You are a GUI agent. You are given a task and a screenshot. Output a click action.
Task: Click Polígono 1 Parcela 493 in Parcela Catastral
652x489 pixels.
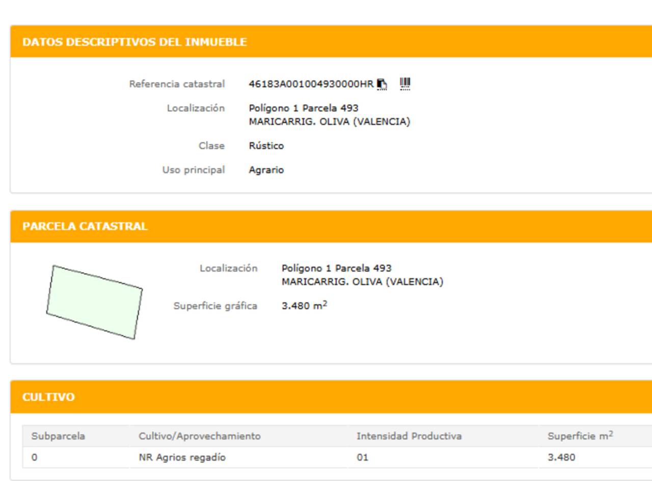point(336,268)
